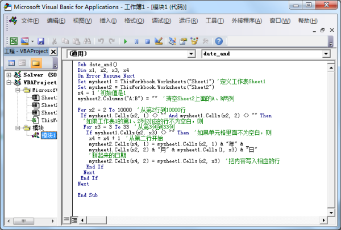Open the blue Help question mark icon
The width and height of the screenshot is (341, 230).
click(x=218, y=41)
